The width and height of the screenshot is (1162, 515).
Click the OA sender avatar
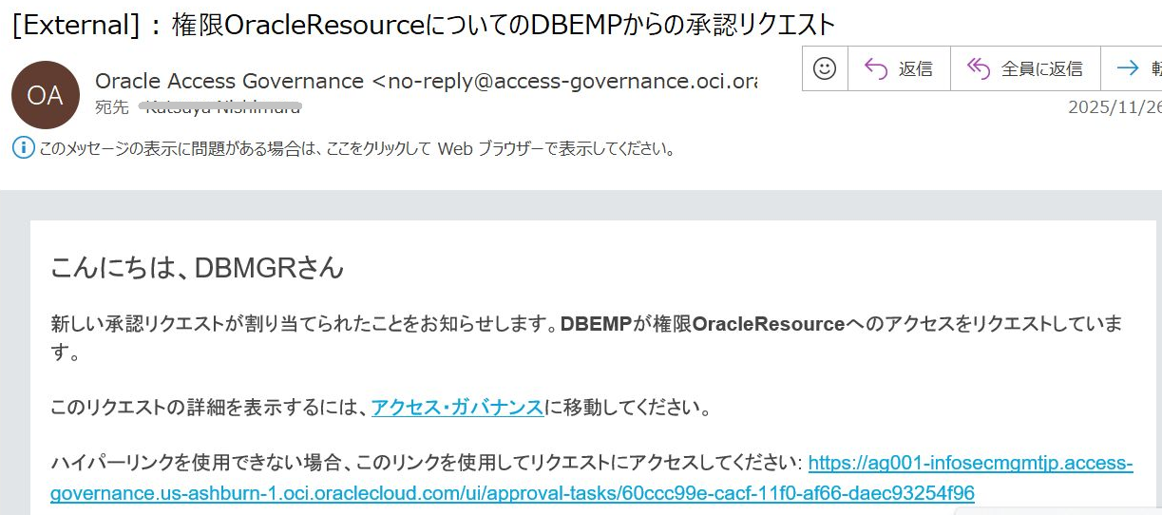pyautogui.click(x=46, y=95)
